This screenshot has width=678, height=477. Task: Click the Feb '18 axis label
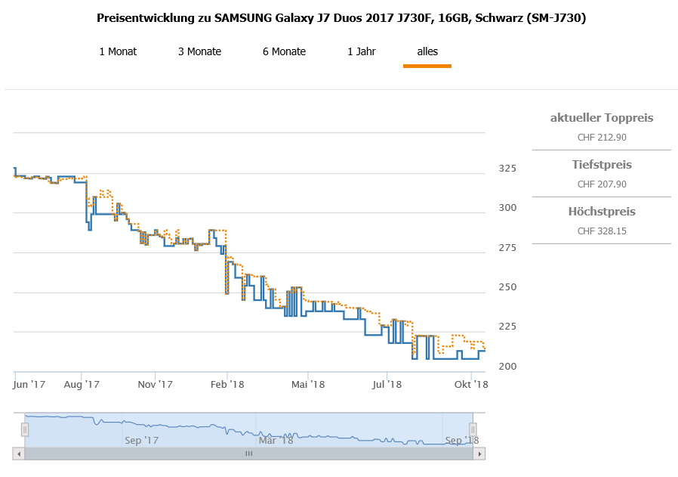pyautogui.click(x=227, y=384)
